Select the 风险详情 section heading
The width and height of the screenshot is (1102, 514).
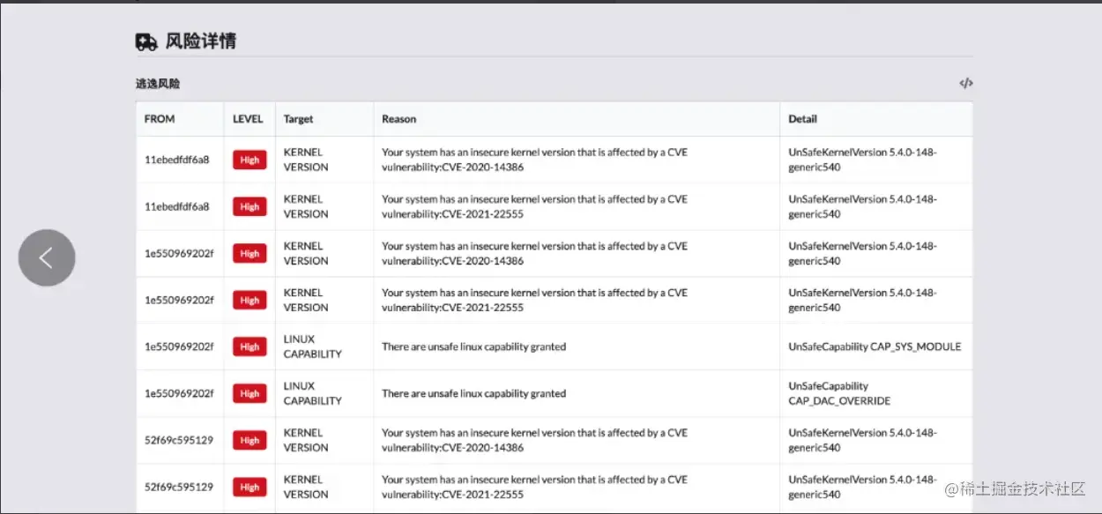(x=201, y=41)
